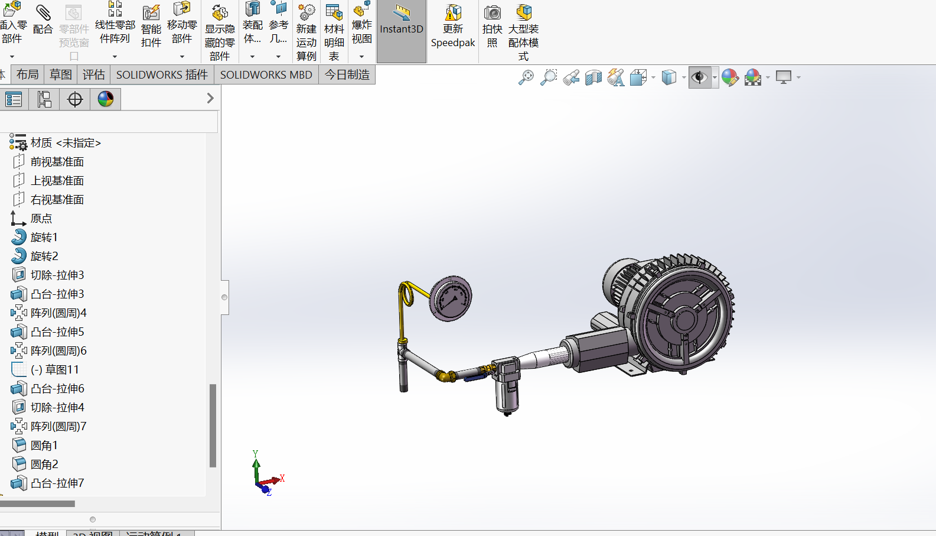The image size is (936, 536).
Task: Take a 拍快照 snapshot
Action: tap(492, 26)
